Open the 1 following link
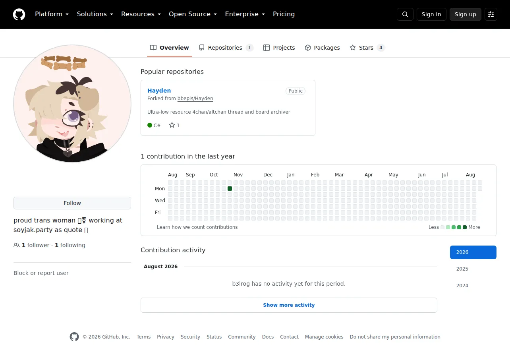Viewport: 510px width, 358px height. click(70, 245)
